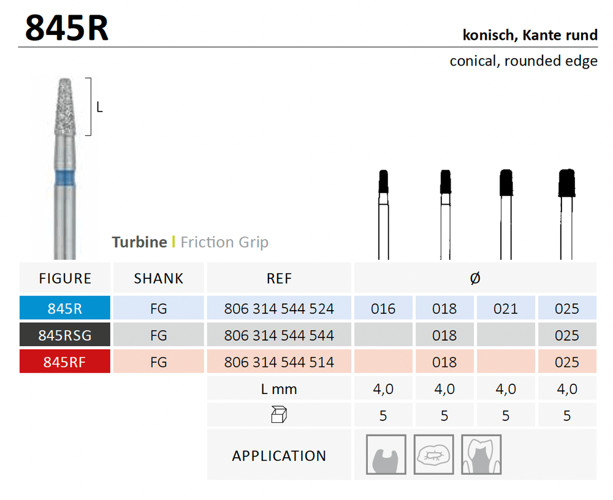Select the FIGURE column header
Viewport: 613px width, 500px height.
click(65, 278)
